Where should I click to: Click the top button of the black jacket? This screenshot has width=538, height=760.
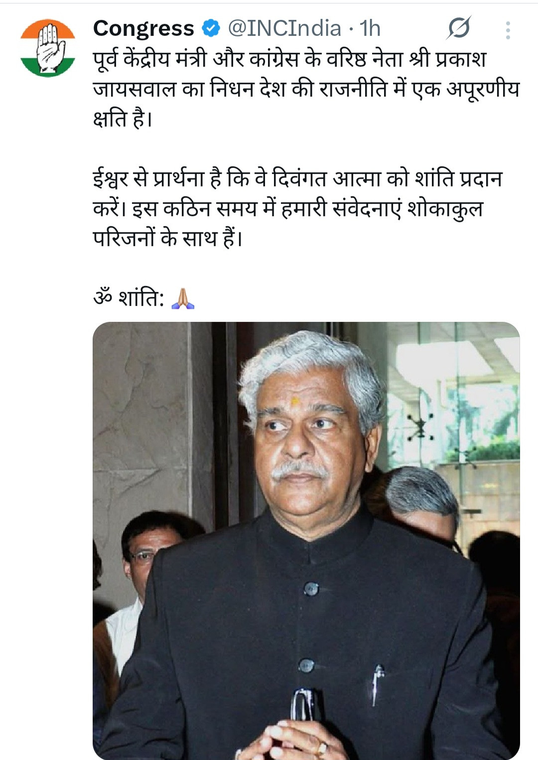(x=311, y=589)
